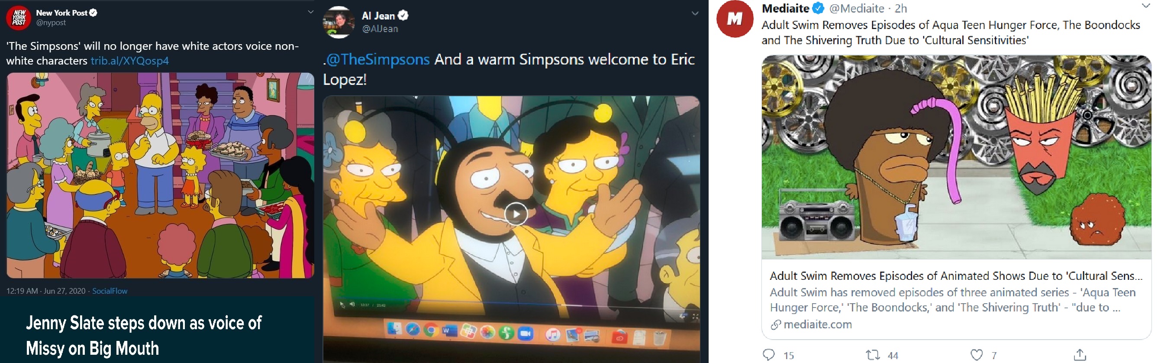
Task: Open the Aqua Teen Hunger Force card image
Action: 956,157
